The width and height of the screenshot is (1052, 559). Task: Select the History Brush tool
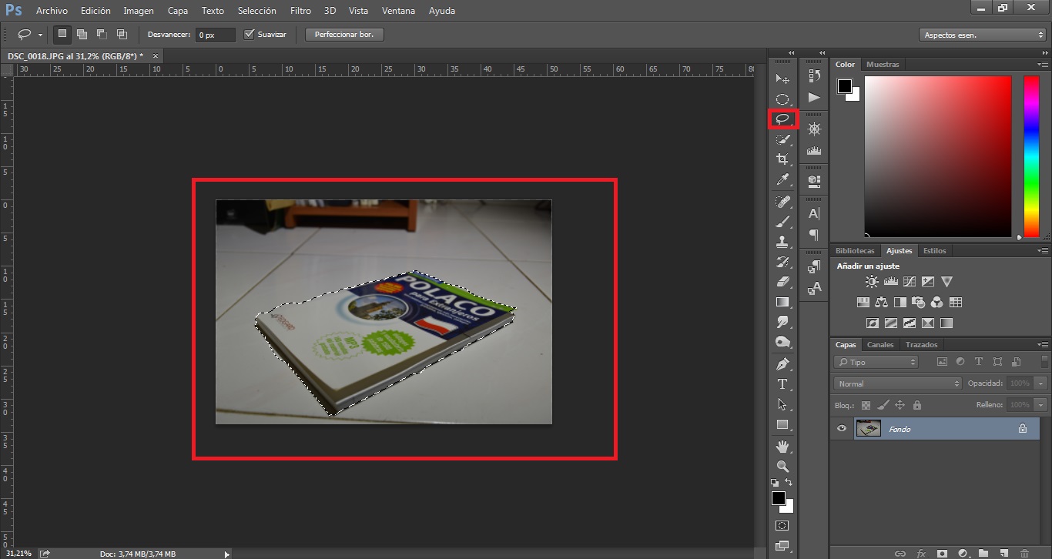pos(782,262)
